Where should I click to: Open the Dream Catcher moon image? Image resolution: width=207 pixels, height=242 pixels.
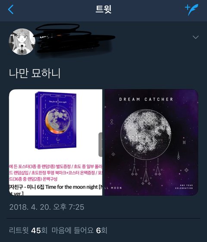click(x=151, y=142)
